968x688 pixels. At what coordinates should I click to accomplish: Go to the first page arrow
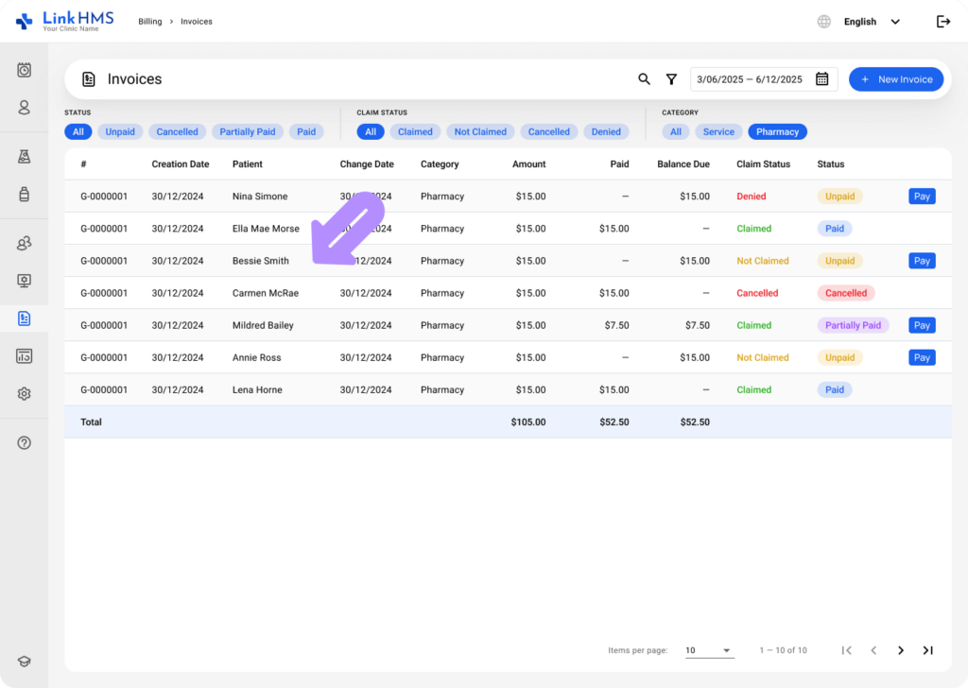(x=846, y=650)
